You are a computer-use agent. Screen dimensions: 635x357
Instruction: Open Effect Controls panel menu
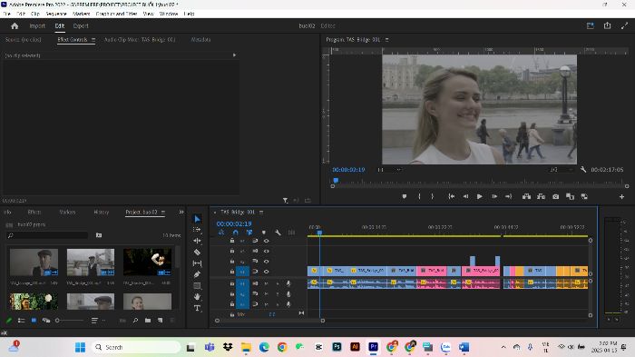click(93, 40)
